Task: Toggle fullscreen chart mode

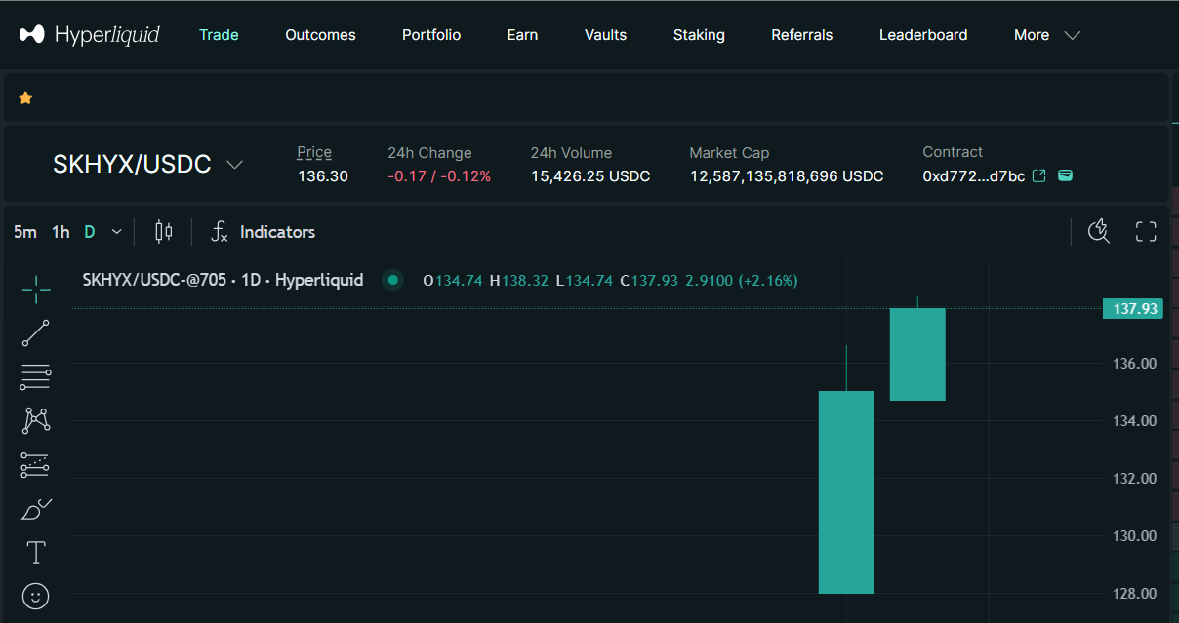Action: click(1146, 231)
